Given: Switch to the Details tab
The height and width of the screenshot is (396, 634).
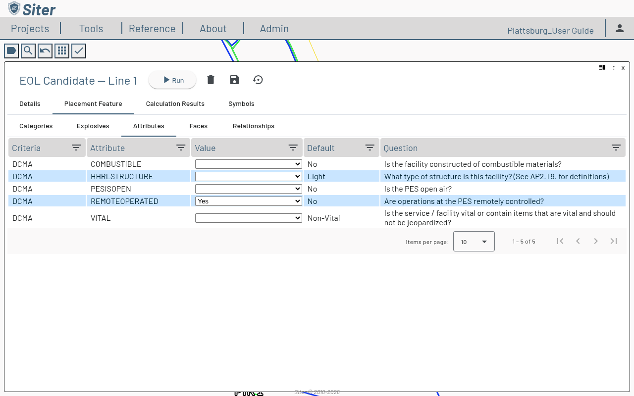Looking at the screenshot, I should [30, 103].
